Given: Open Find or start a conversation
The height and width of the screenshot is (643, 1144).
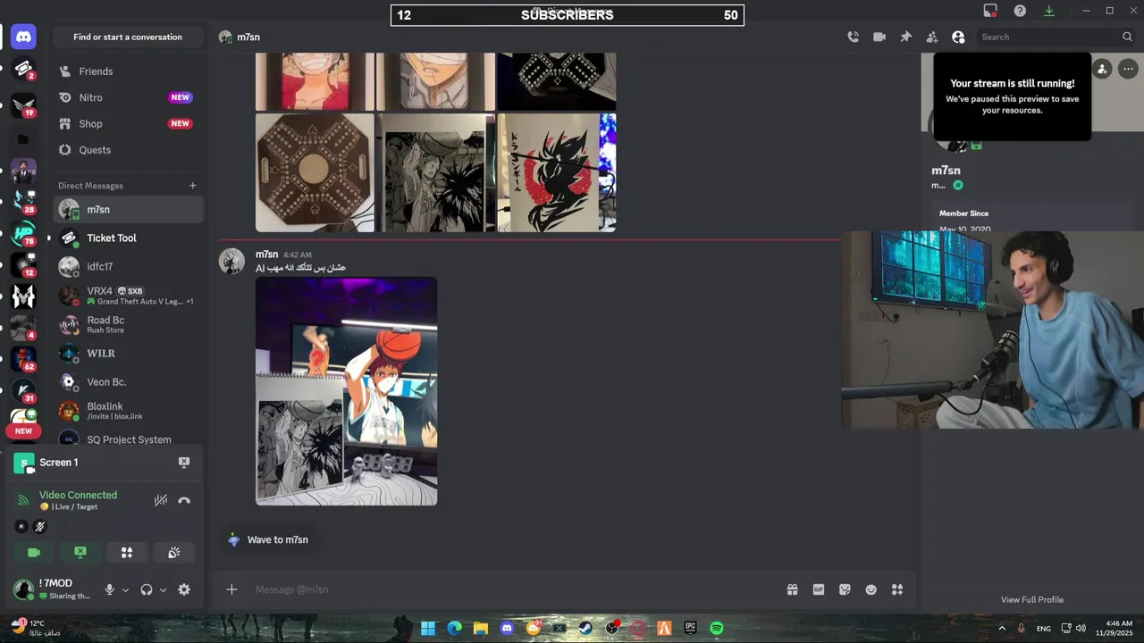Looking at the screenshot, I should 128,37.
